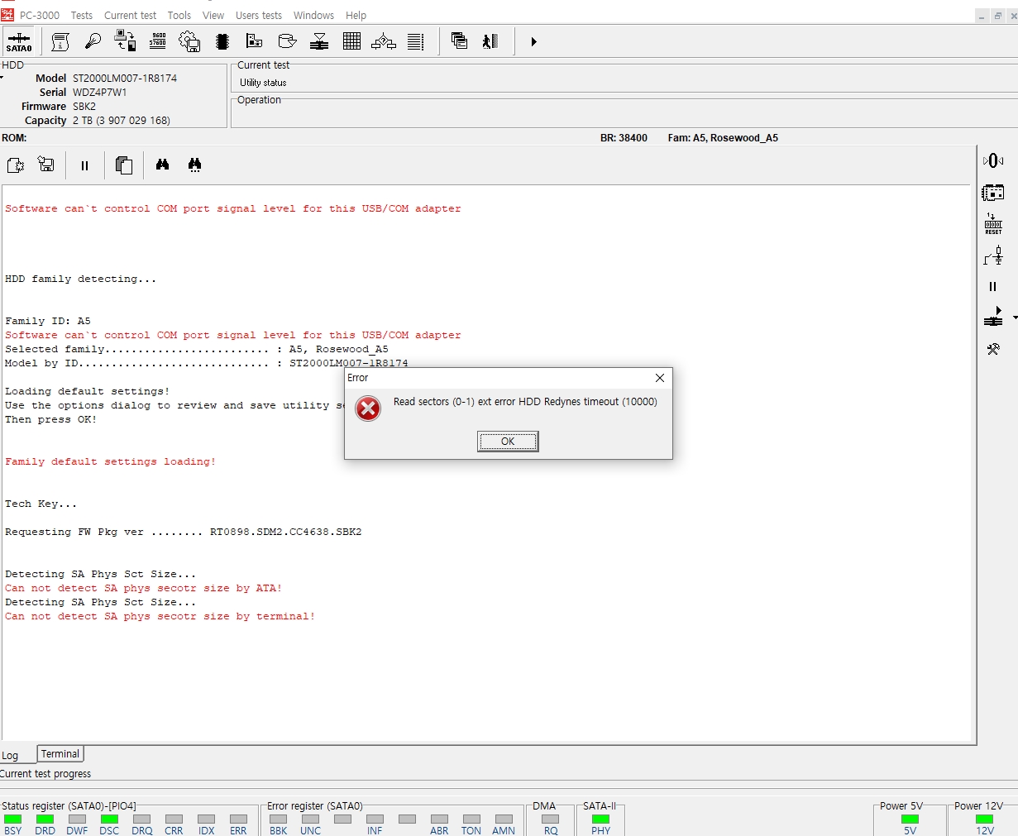
Task: Click the play arrow in top toolbar
Action: pos(533,41)
